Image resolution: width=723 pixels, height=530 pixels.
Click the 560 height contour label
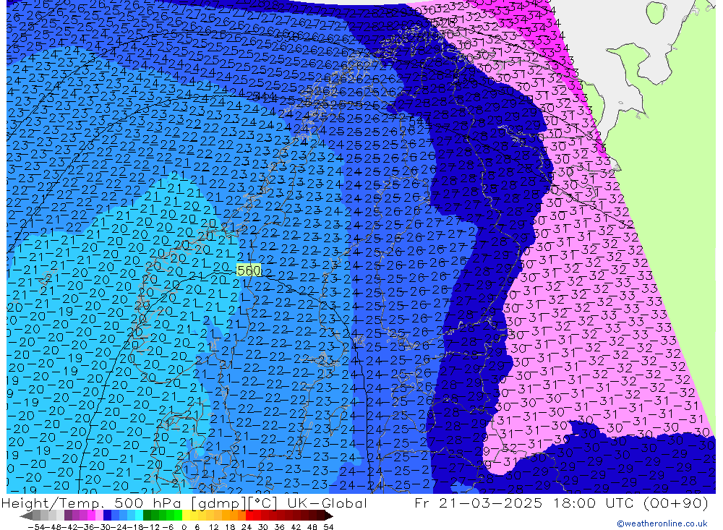pos(249,270)
